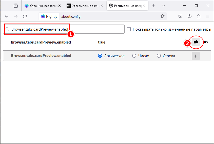This screenshot has width=214, height=144.
Task: Open the account profile icon
Action: tap(189, 16)
